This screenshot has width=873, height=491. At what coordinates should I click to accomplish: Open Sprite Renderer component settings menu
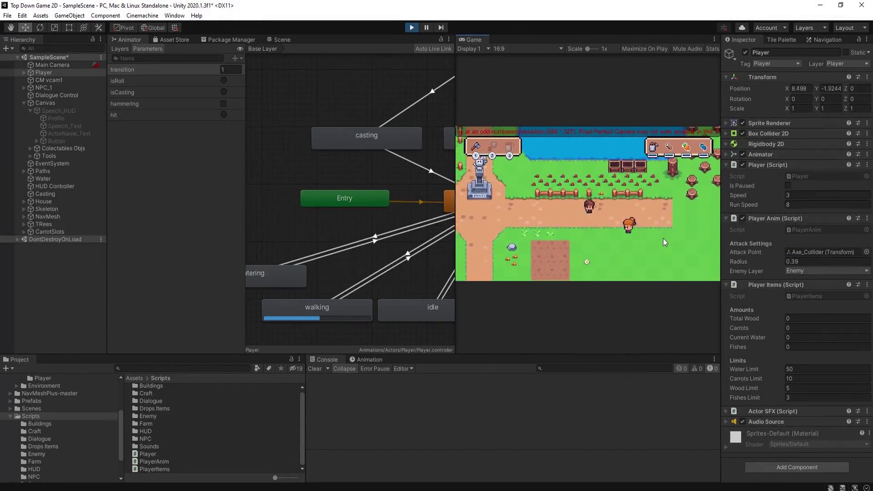867,123
